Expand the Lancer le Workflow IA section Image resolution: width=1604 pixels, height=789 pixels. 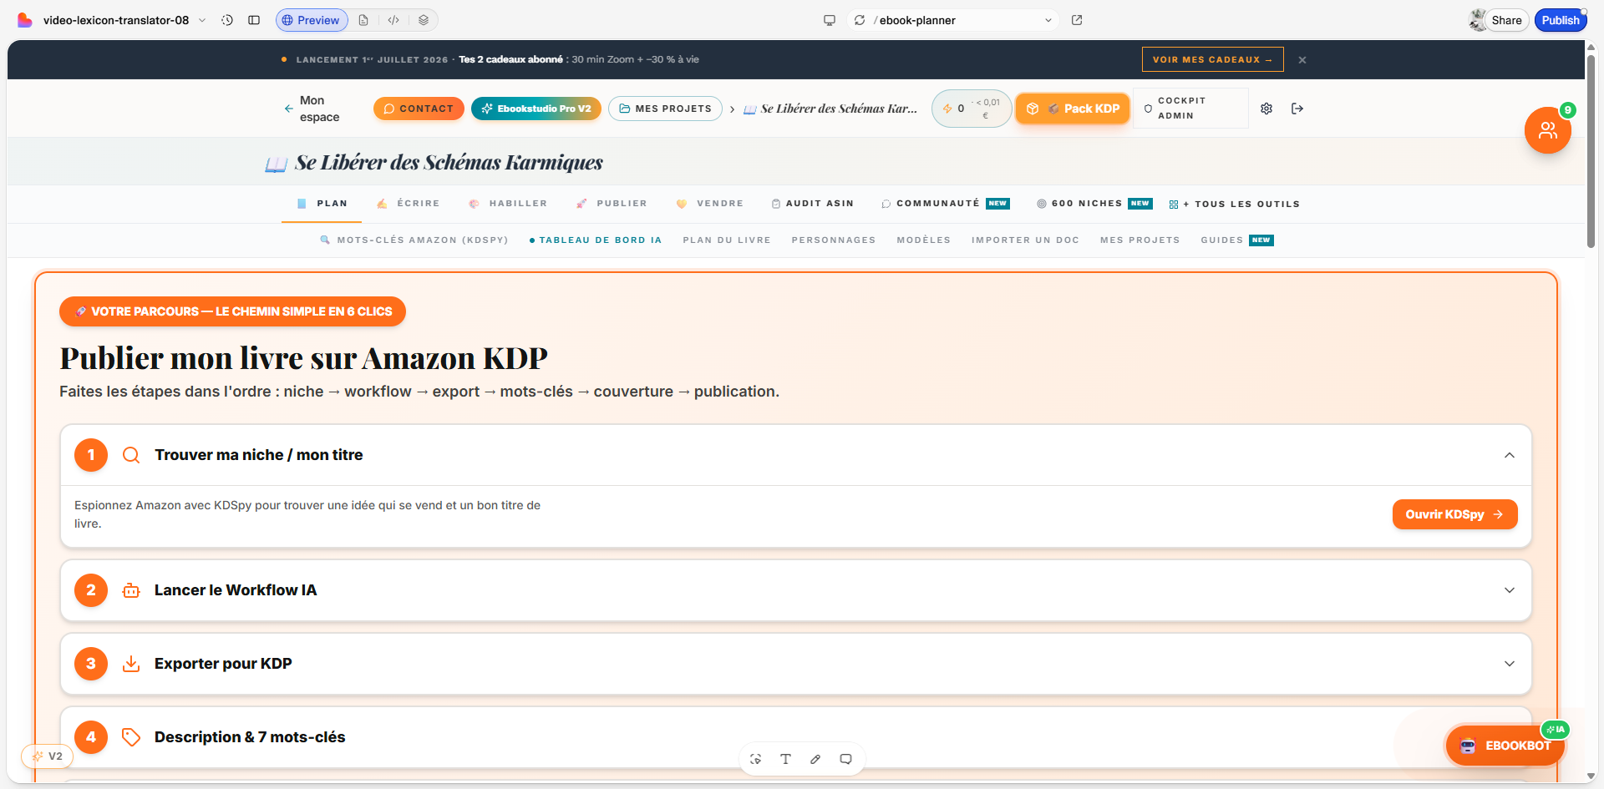point(1510,590)
